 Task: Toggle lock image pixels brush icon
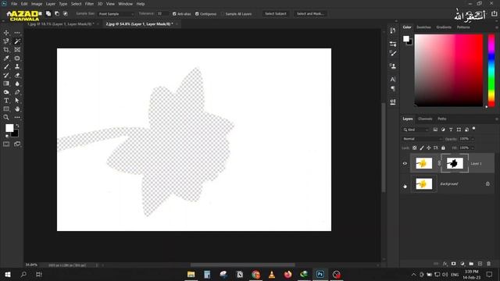click(422, 148)
